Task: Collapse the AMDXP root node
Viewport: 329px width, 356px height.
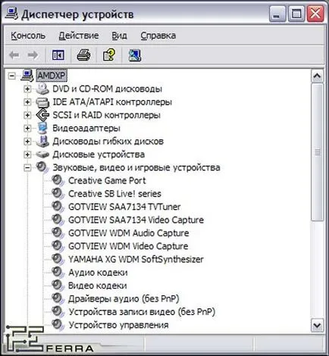Action: pos(11,76)
